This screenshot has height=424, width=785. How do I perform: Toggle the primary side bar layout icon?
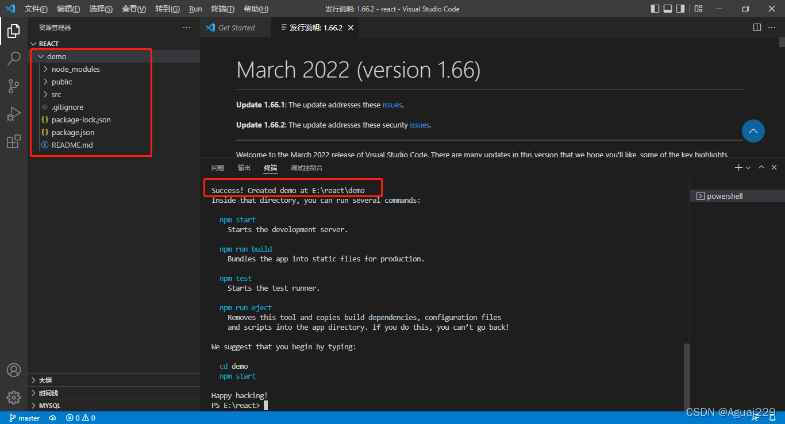655,9
